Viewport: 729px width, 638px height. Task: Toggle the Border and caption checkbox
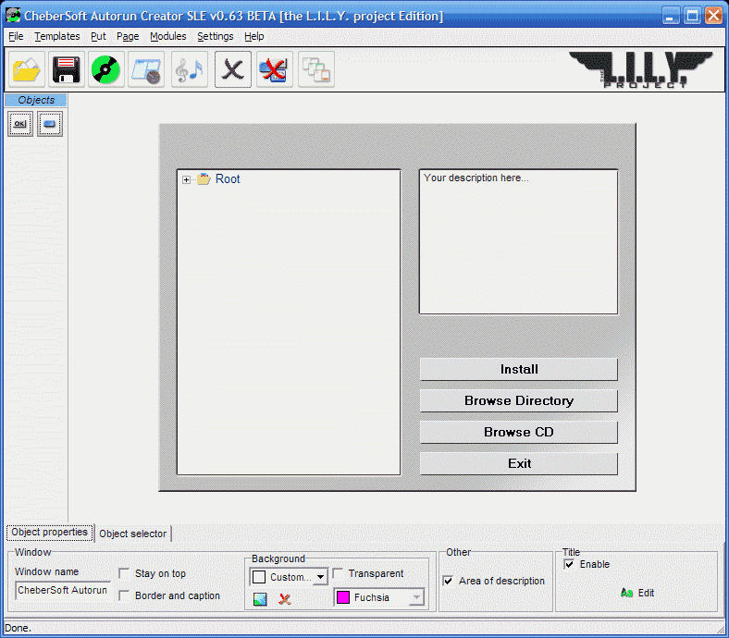pos(125,596)
